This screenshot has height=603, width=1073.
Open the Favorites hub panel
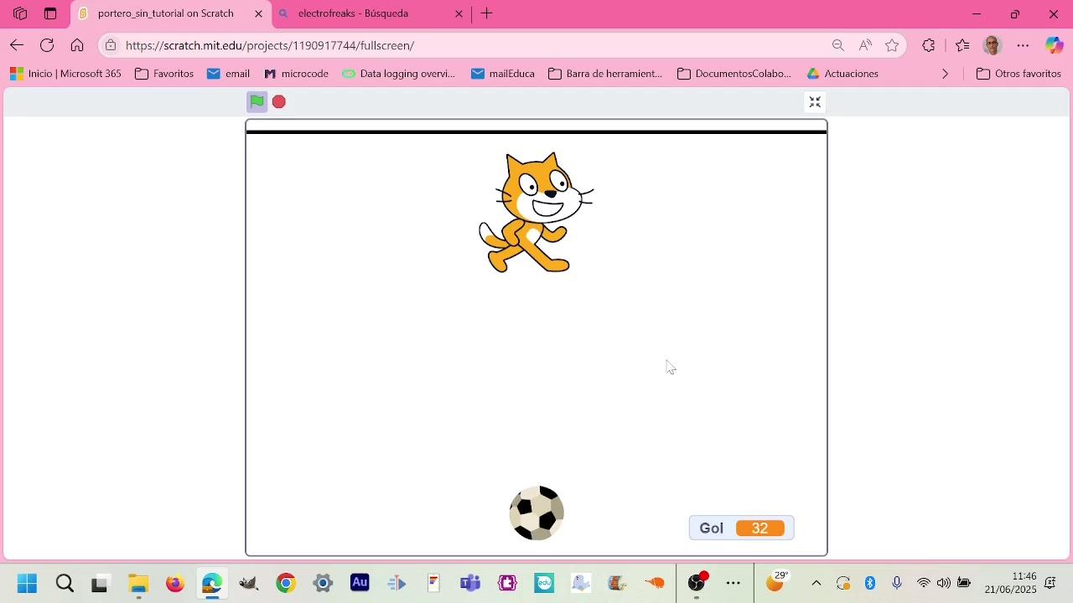(x=962, y=45)
